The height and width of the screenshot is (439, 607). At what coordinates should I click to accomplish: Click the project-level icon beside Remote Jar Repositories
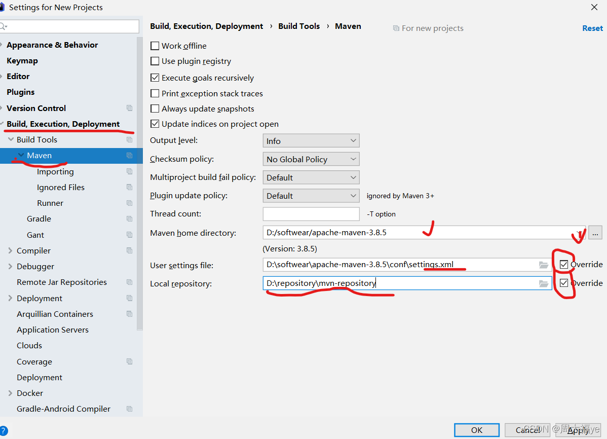click(129, 282)
